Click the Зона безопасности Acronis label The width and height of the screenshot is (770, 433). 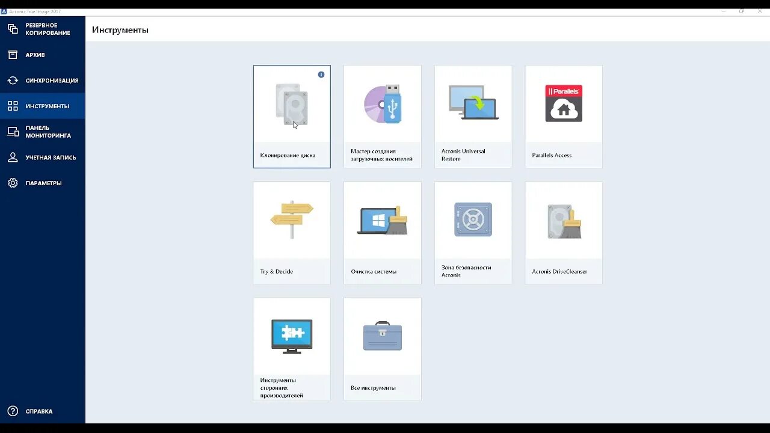[466, 271]
